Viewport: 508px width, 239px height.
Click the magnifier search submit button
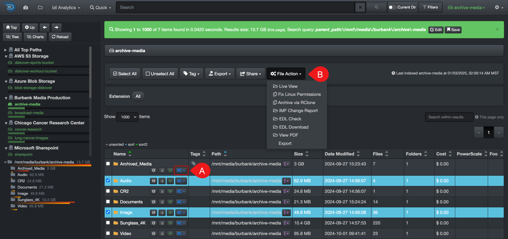coord(376,7)
